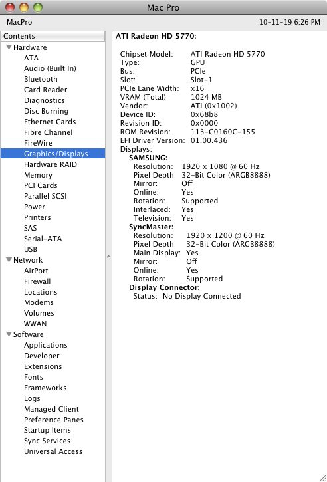Open Diagnostics in the sidebar

pos(45,100)
